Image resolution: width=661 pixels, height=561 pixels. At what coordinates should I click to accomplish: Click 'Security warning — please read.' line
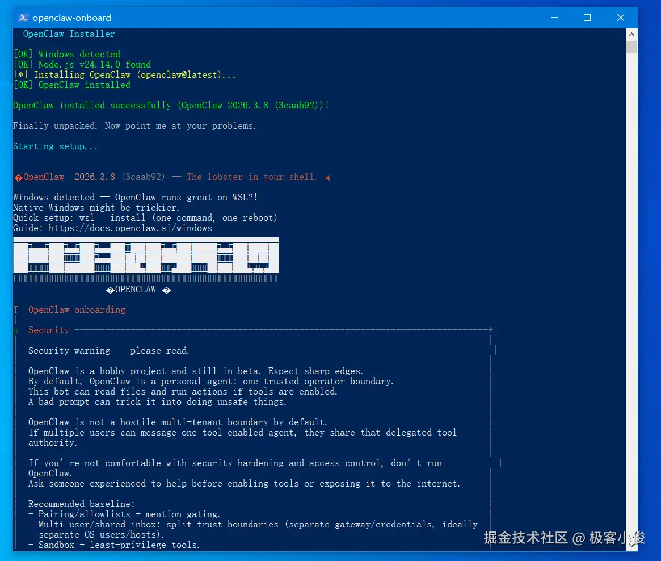pos(109,351)
